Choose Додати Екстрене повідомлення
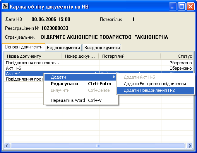197x153 pixels. [156, 84]
